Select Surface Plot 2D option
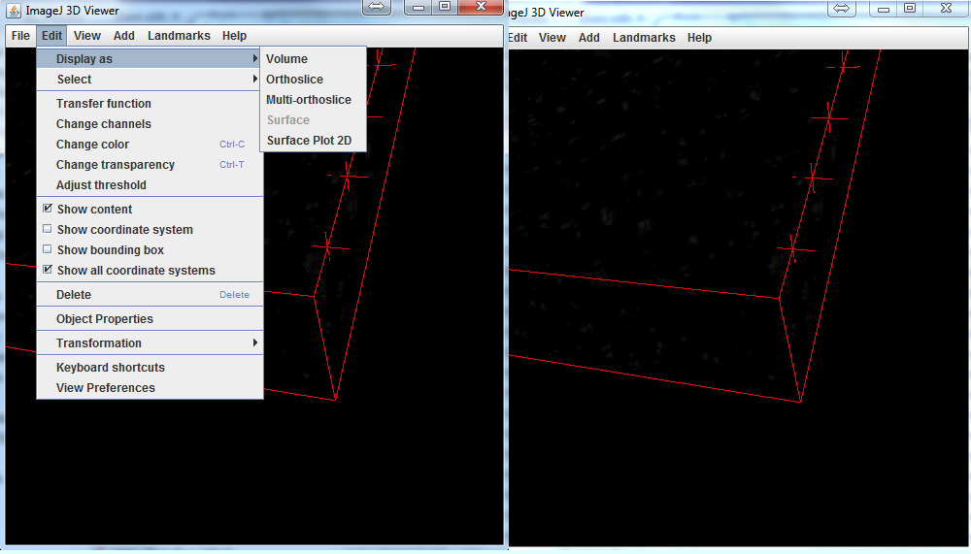The width and height of the screenshot is (971, 554). (309, 141)
